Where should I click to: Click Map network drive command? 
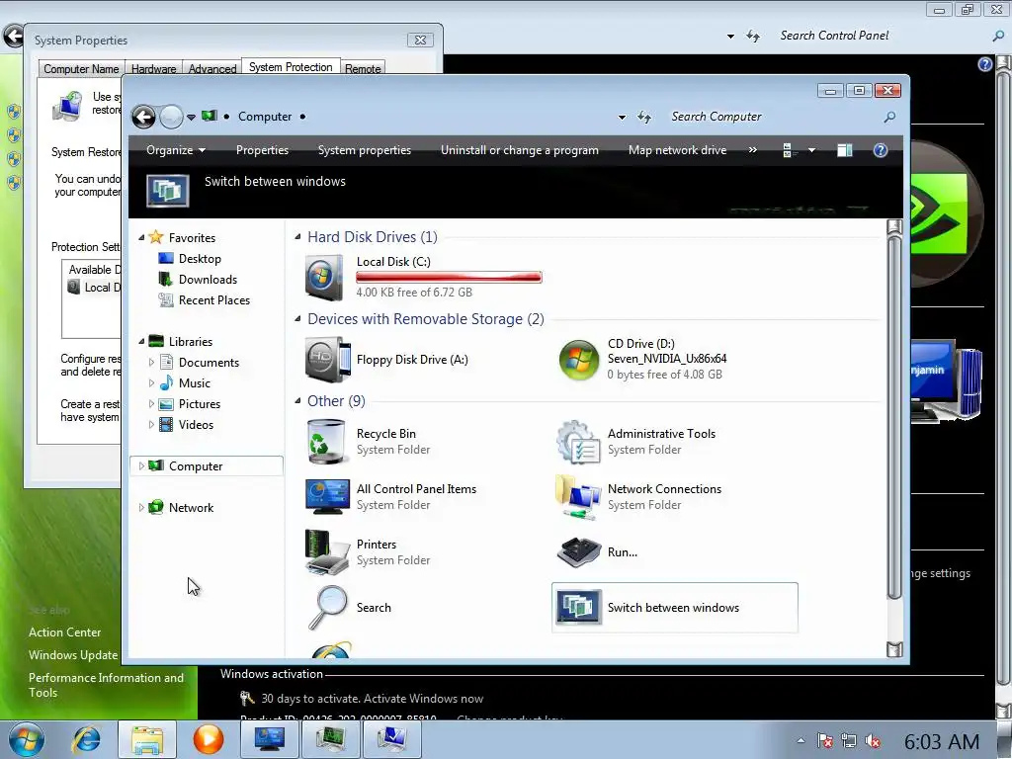coord(677,150)
